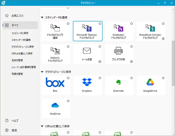Toggle favorite star on GoogleDrive tile

[x=163, y=78]
